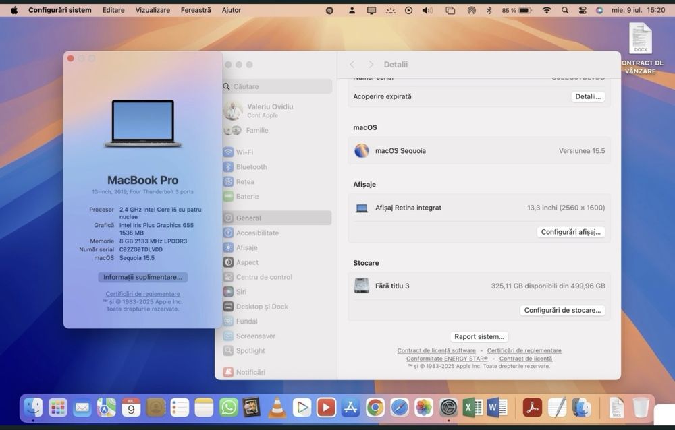Screen dimensions: 675x430
Task: Select the macOS Sequoia version row
Action: pos(479,151)
